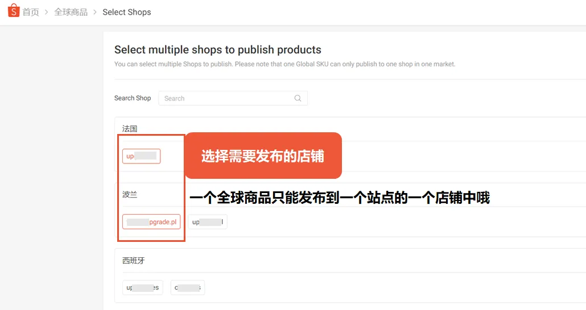The image size is (586, 310).
Task: Click the chevron after 首页 breadcrumb
Action: click(x=46, y=12)
